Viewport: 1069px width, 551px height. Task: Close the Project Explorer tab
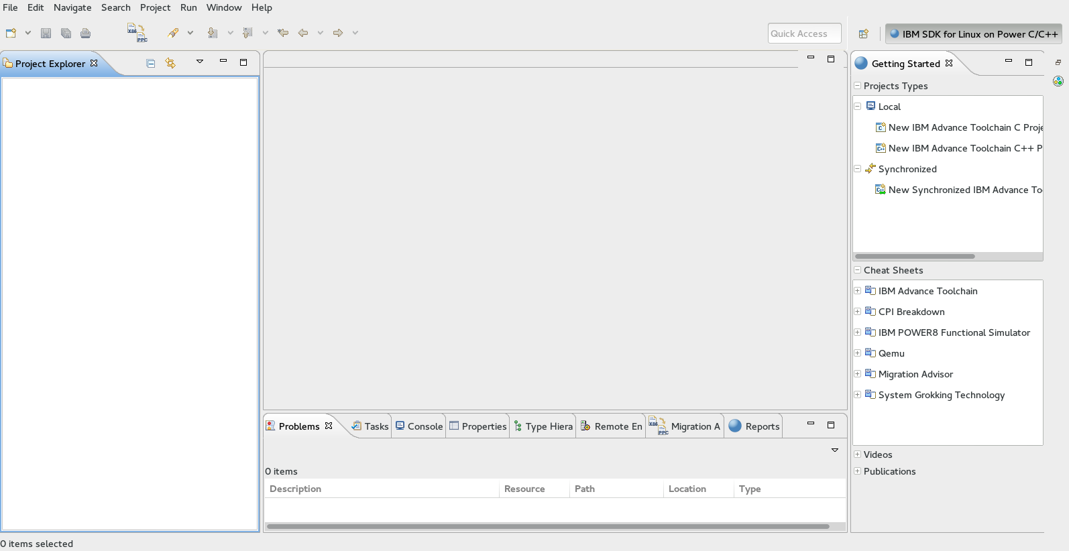94,63
